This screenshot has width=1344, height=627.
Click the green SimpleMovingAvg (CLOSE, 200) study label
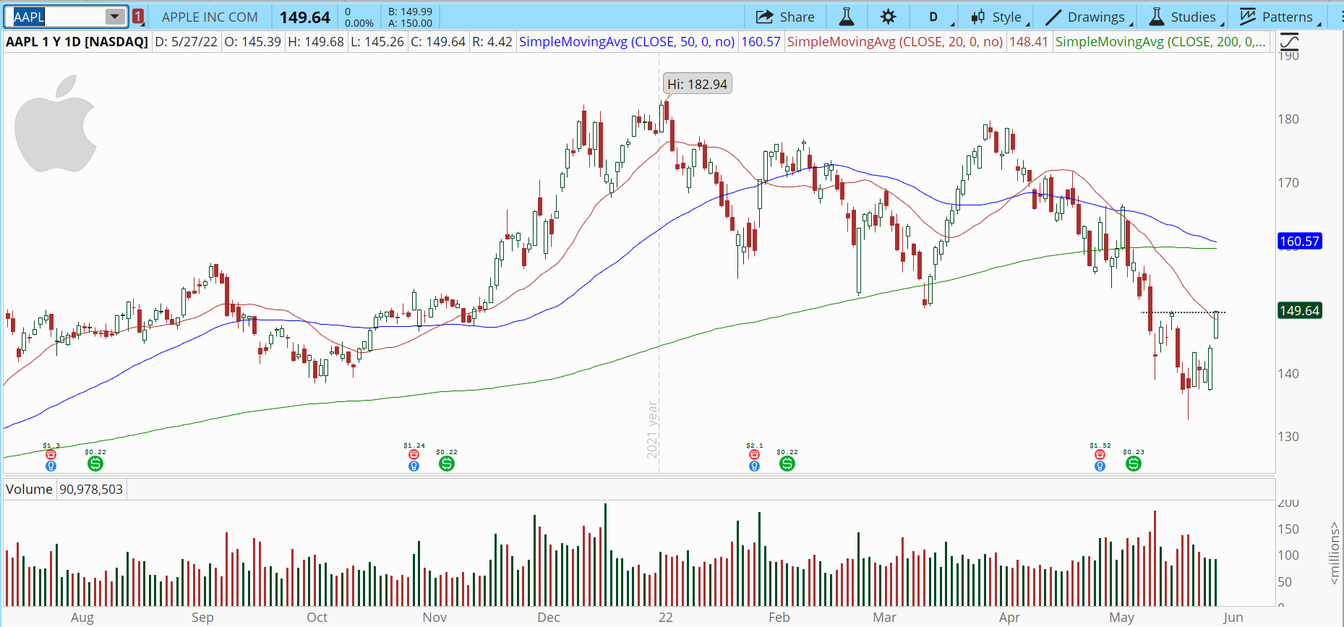[x=1160, y=42]
